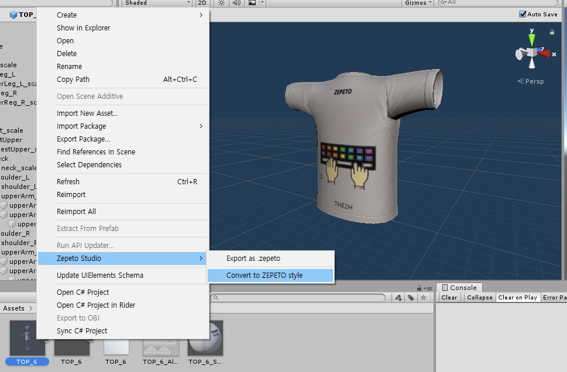Select shoulder_L hierarchy row
This screenshot has height=372, width=567.
point(19,187)
